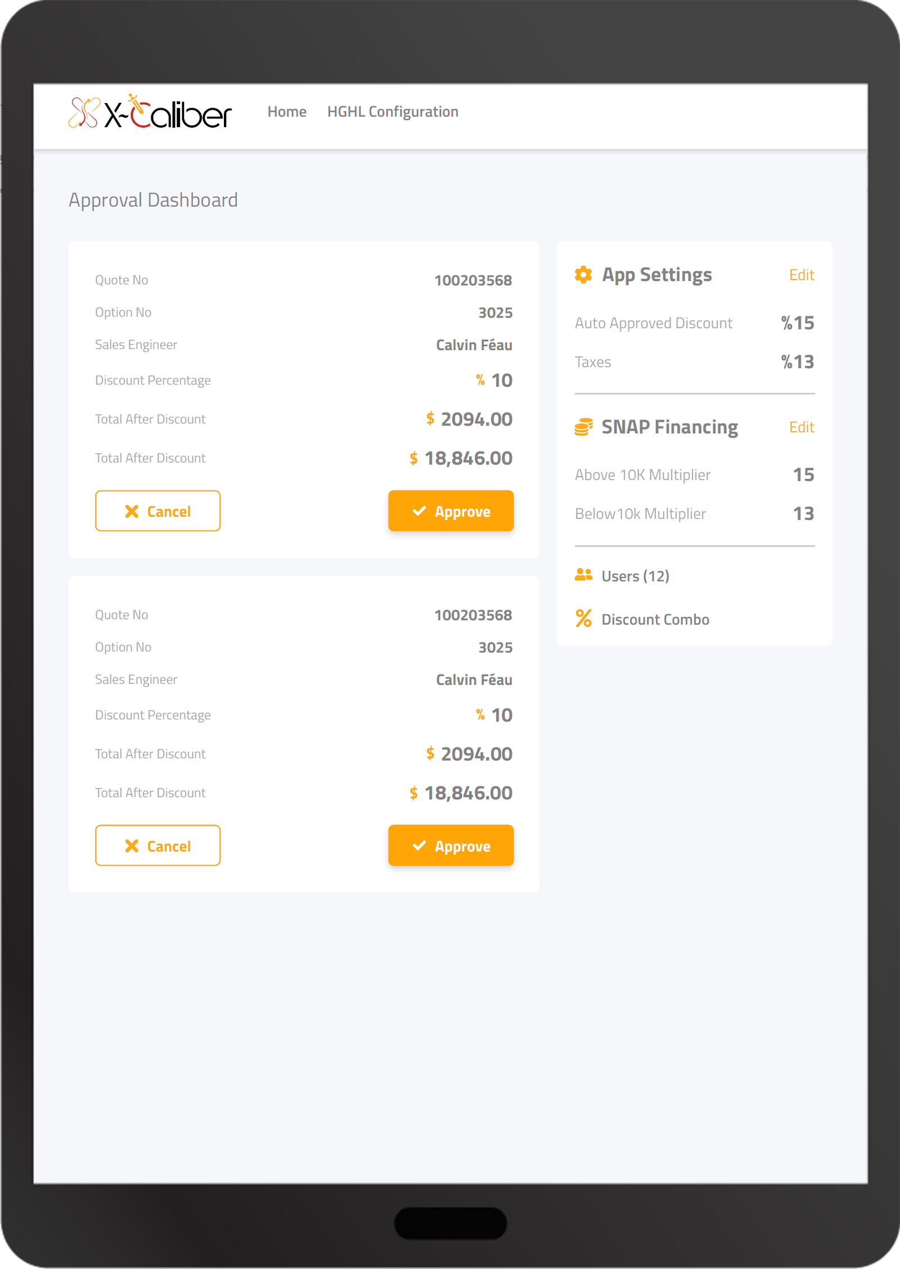Open the Home menu item
The width and height of the screenshot is (900, 1269).
(287, 112)
